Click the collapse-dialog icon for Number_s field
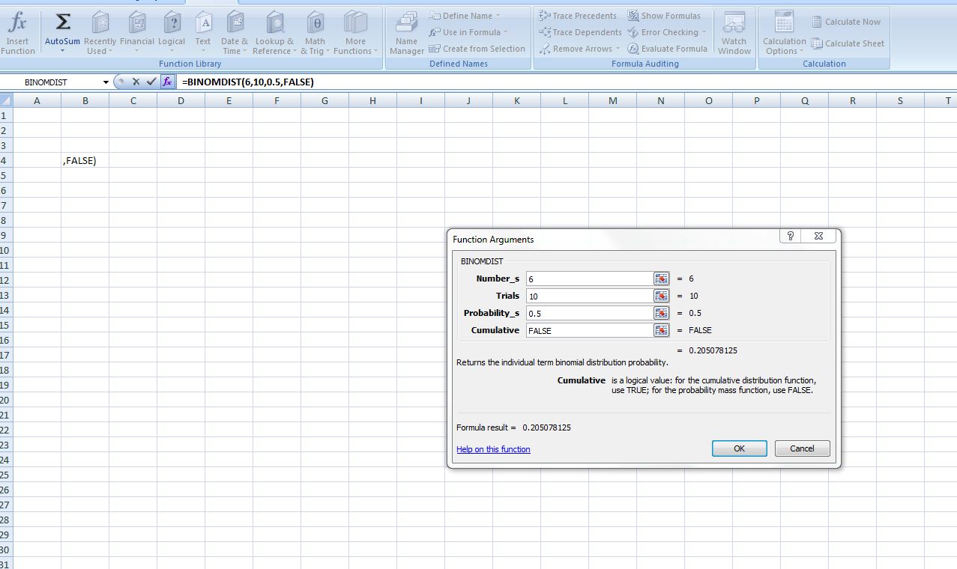Image resolution: width=957 pixels, height=569 pixels. pyautogui.click(x=661, y=279)
